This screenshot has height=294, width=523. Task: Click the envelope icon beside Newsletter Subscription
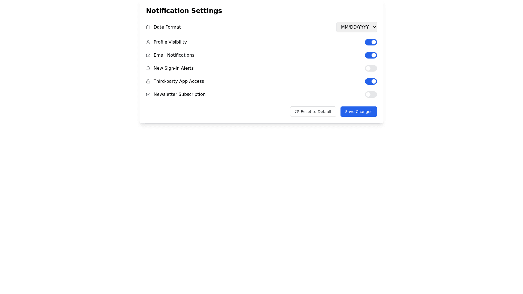(148, 94)
